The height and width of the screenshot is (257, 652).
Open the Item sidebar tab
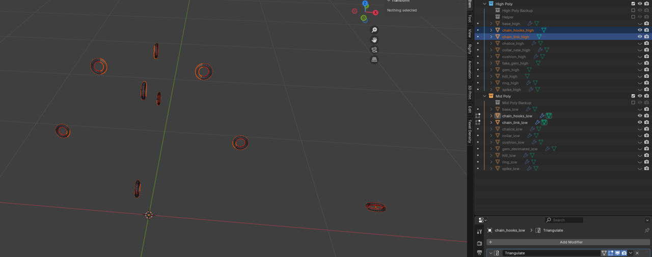[470, 4]
